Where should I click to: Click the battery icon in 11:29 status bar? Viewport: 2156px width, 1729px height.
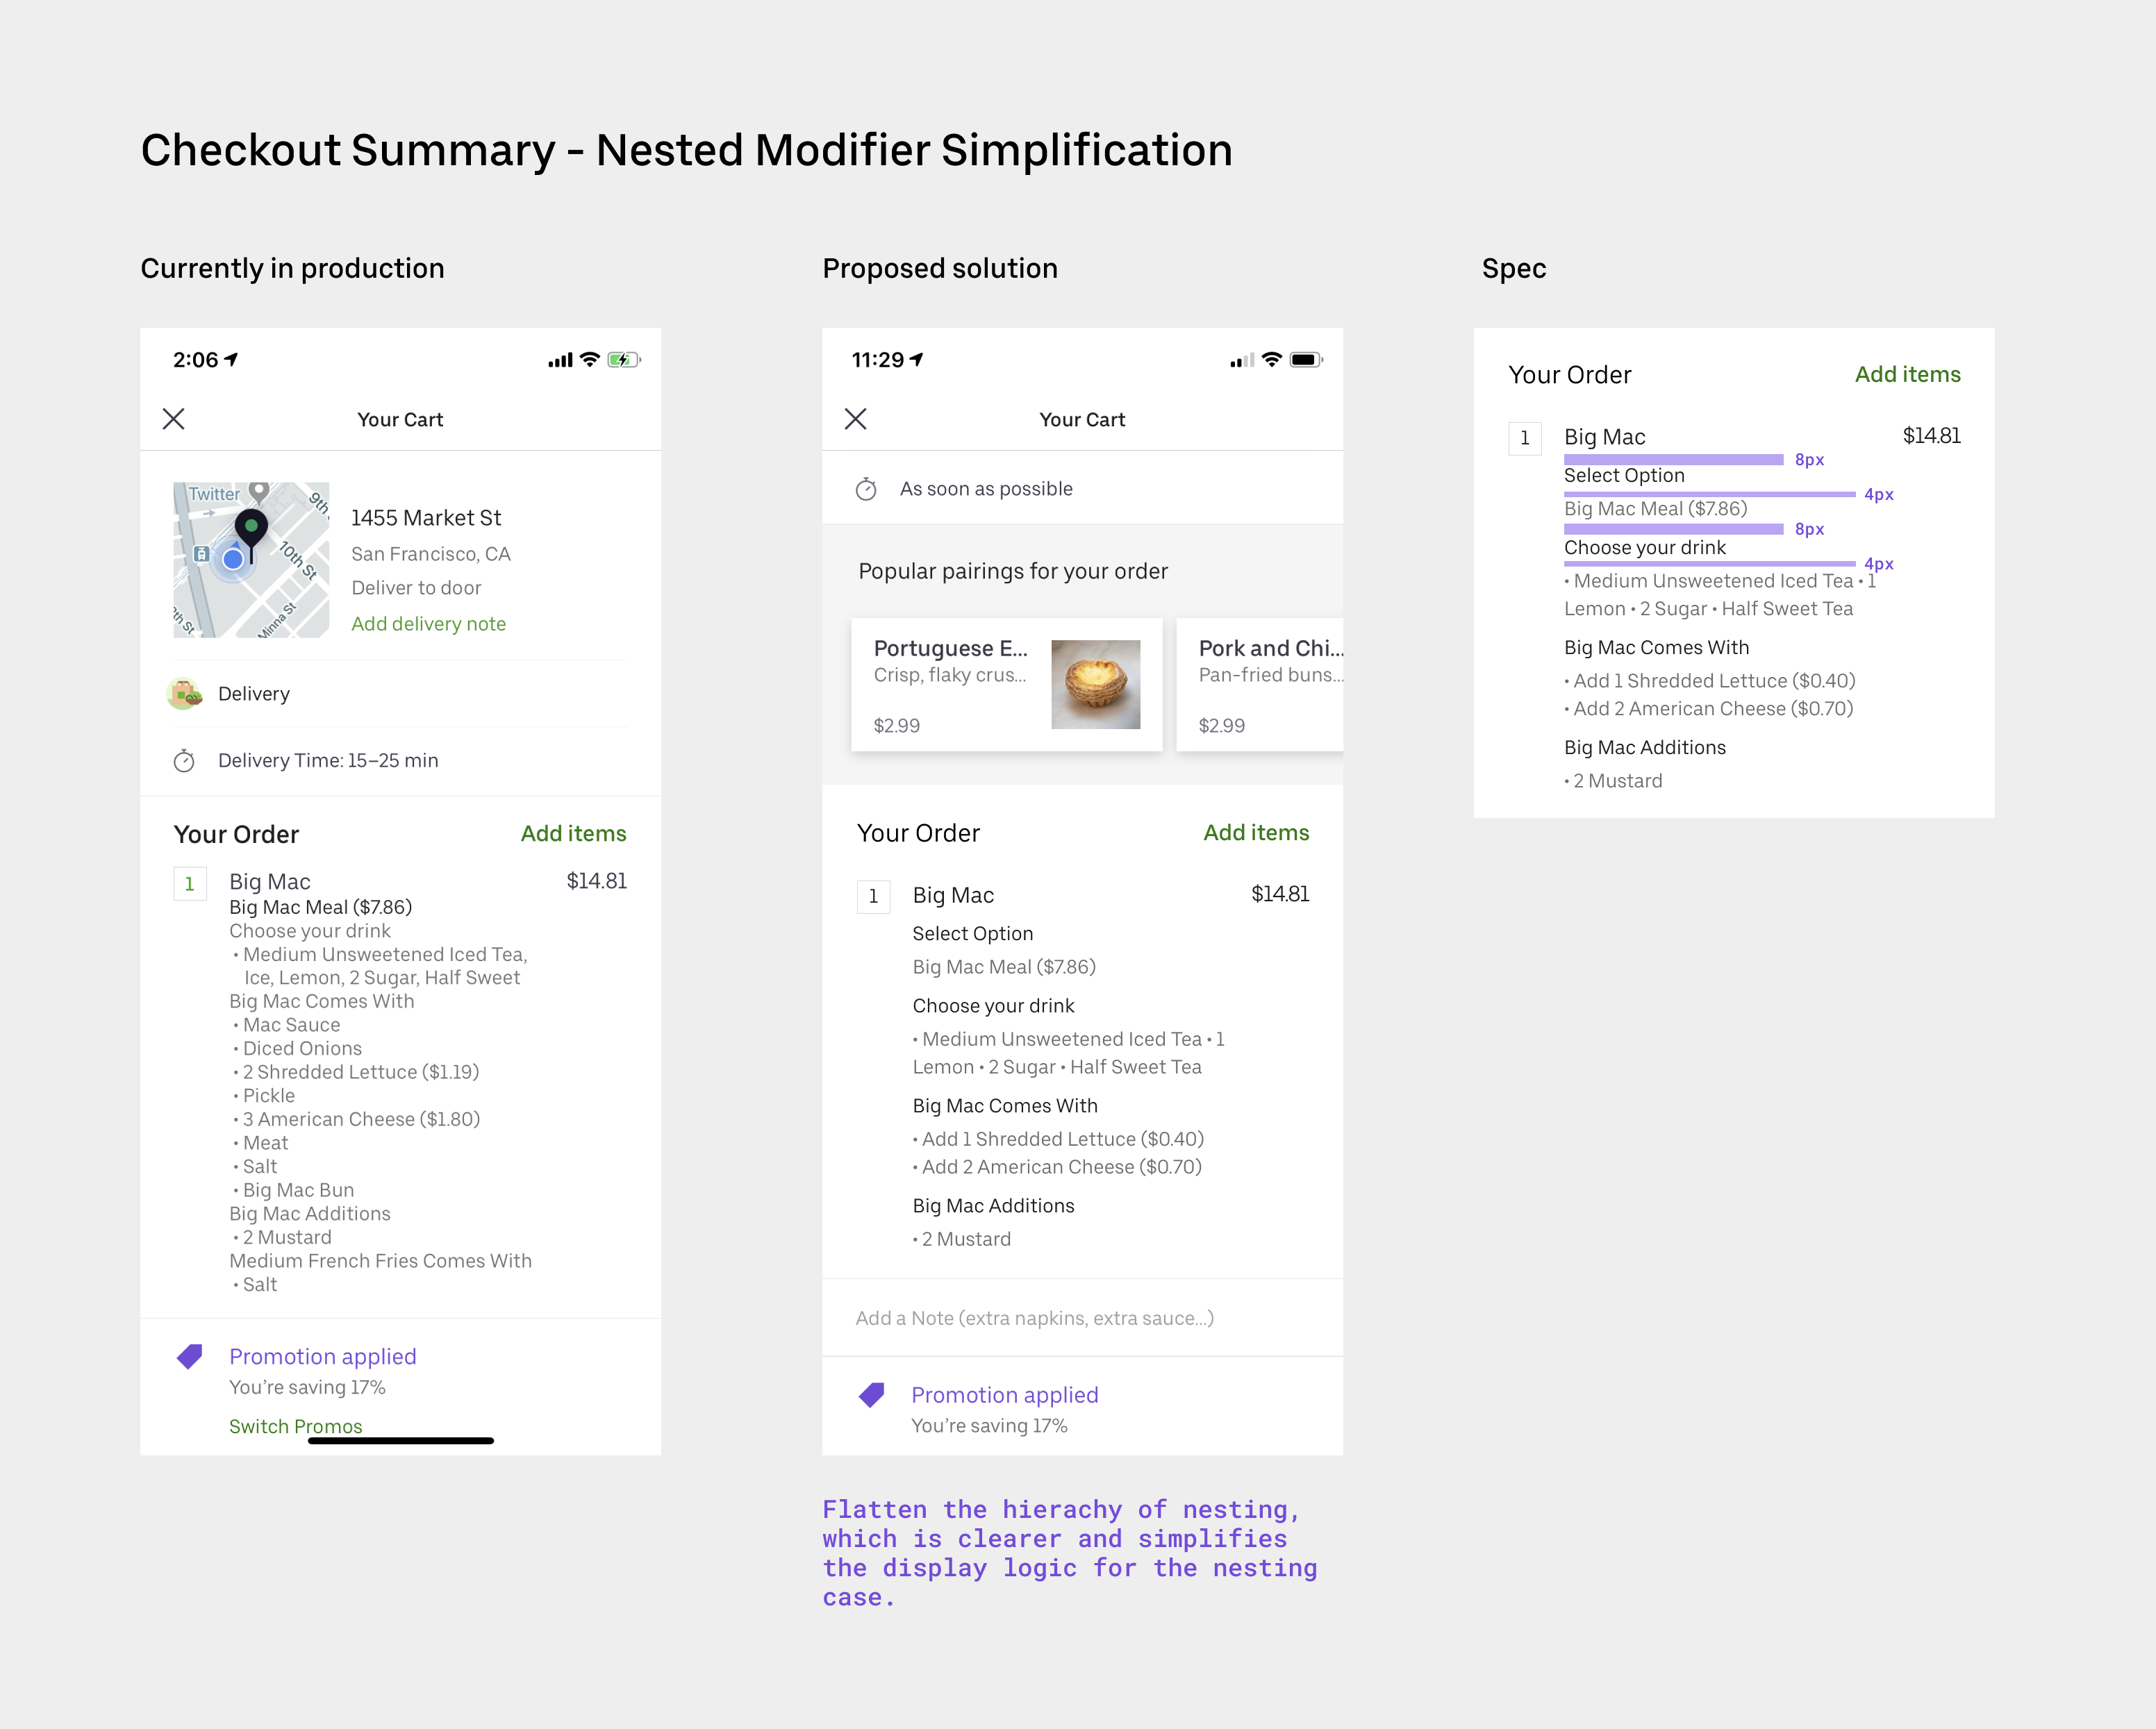(x=1305, y=360)
